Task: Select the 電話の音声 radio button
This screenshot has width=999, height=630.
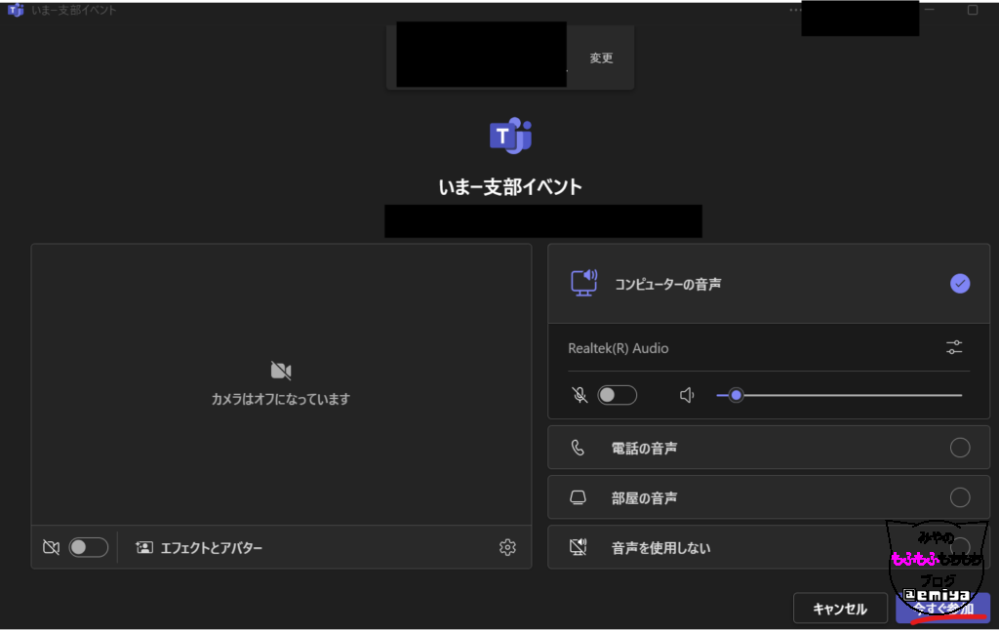Action: coord(960,448)
